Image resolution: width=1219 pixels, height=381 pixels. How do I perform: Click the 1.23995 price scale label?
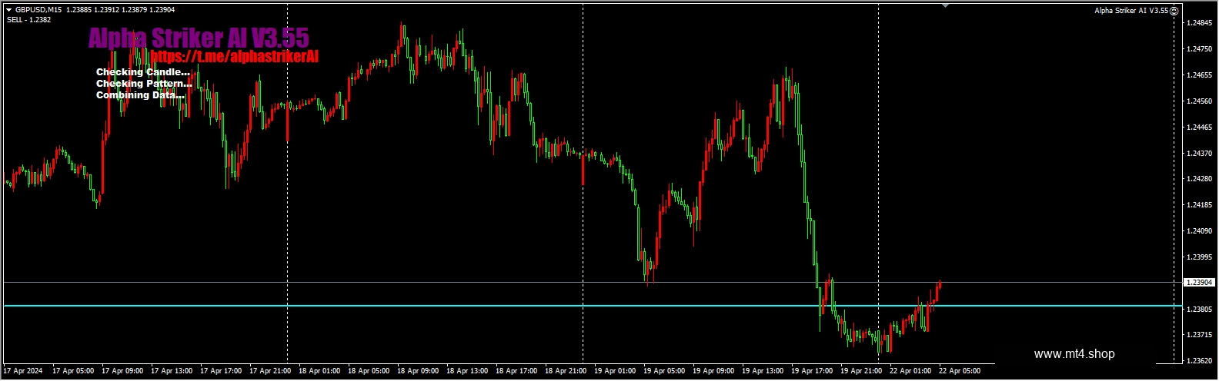pos(1199,257)
